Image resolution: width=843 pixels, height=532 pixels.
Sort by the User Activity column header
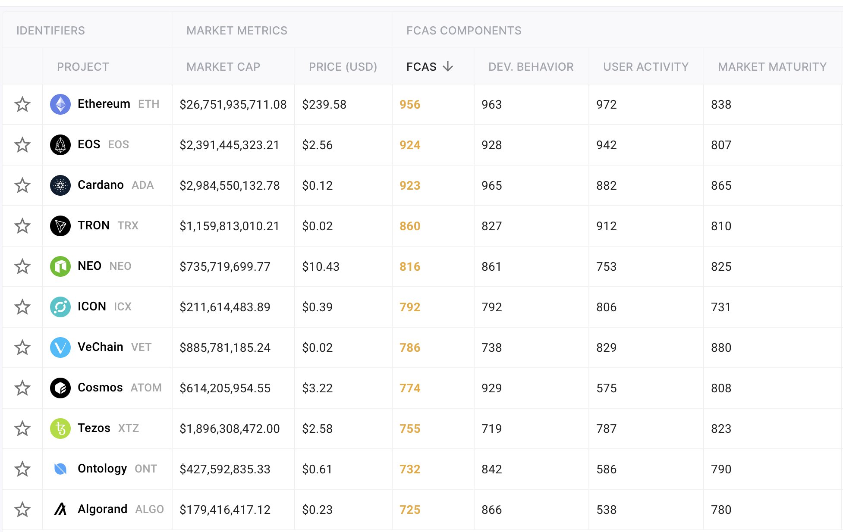(x=646, y=67)
